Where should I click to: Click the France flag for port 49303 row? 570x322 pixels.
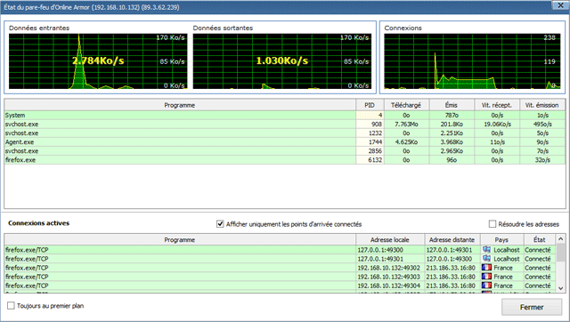[x=486, y=277]
